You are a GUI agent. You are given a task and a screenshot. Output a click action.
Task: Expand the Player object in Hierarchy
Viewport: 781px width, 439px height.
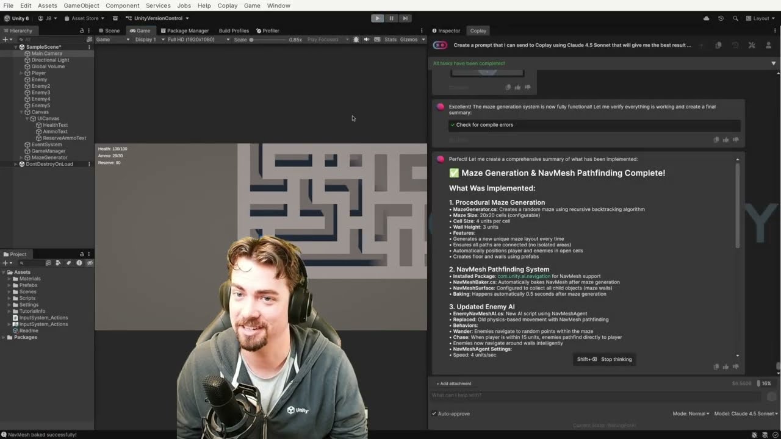(x=21, y=73)
